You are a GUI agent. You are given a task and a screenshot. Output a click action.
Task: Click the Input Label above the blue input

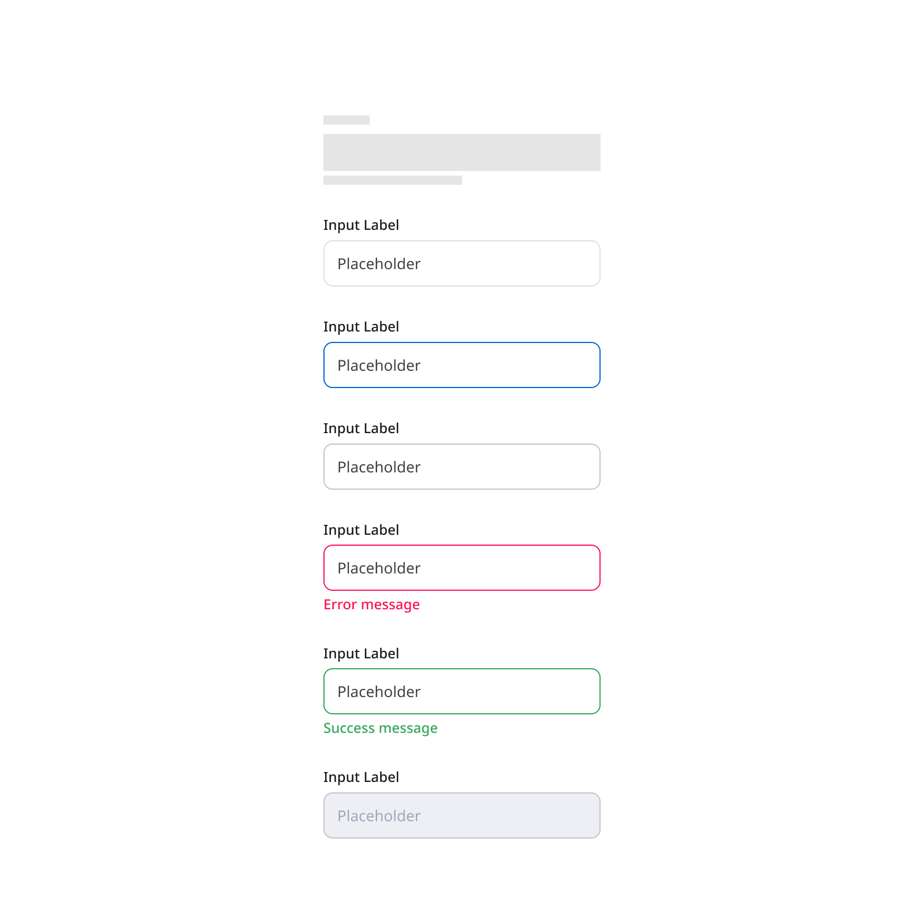coord(361,326)
